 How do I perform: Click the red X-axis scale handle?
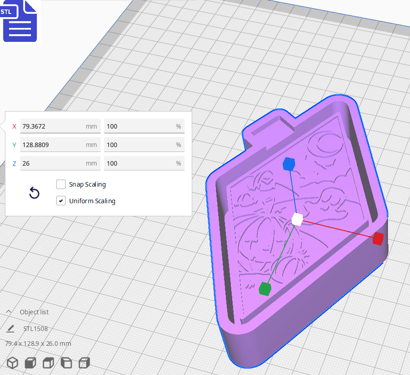pos(377,239)
